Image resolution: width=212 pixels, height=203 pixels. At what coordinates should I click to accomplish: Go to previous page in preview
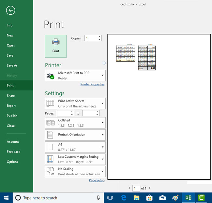coord(129,188)
